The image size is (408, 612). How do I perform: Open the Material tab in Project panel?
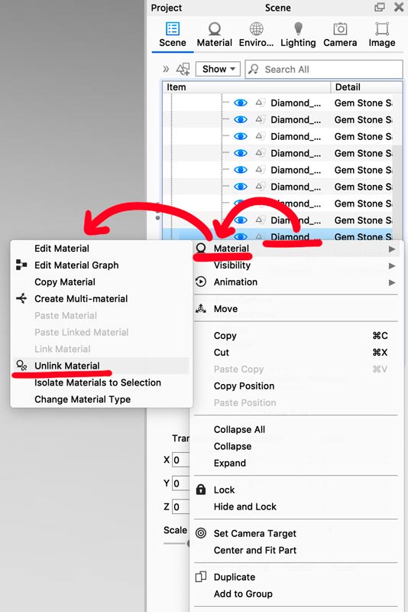pyautogui.click(x=215, y=34)
